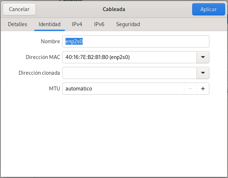Screen dimensions: 228x178
Task: Click the MTU label
Action: point(54,89)
